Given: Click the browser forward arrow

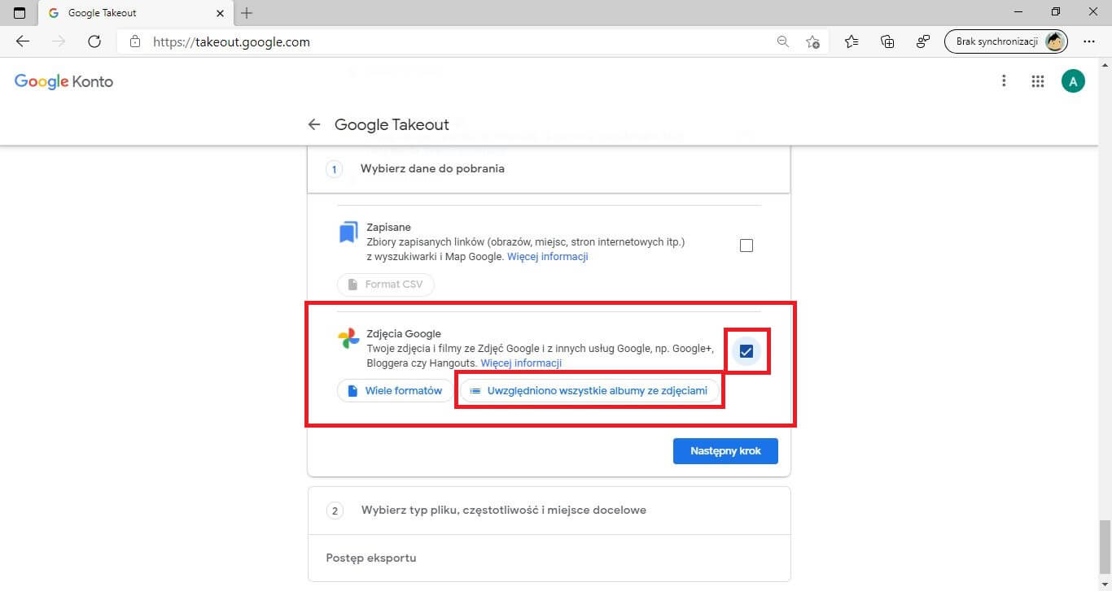Looking at the screenshot, I should (59, 41).
